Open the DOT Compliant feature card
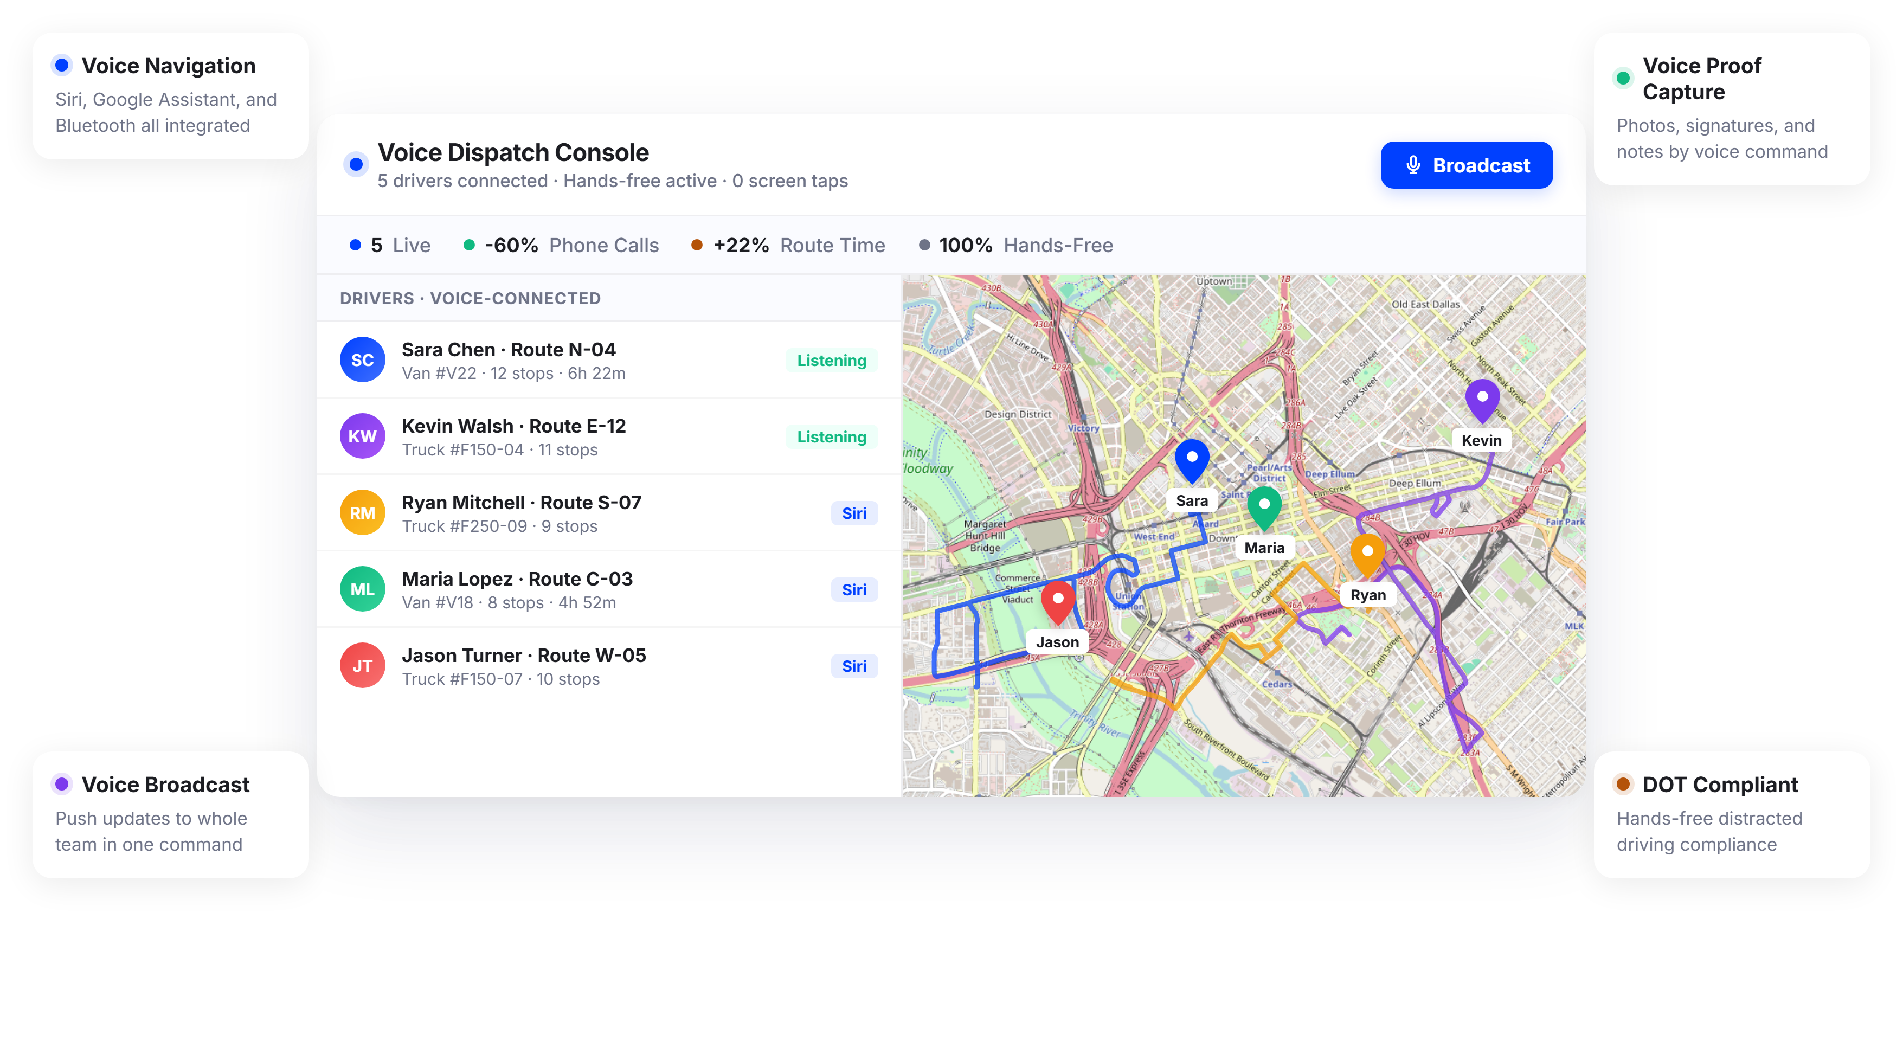 (x=1732, y=814)
